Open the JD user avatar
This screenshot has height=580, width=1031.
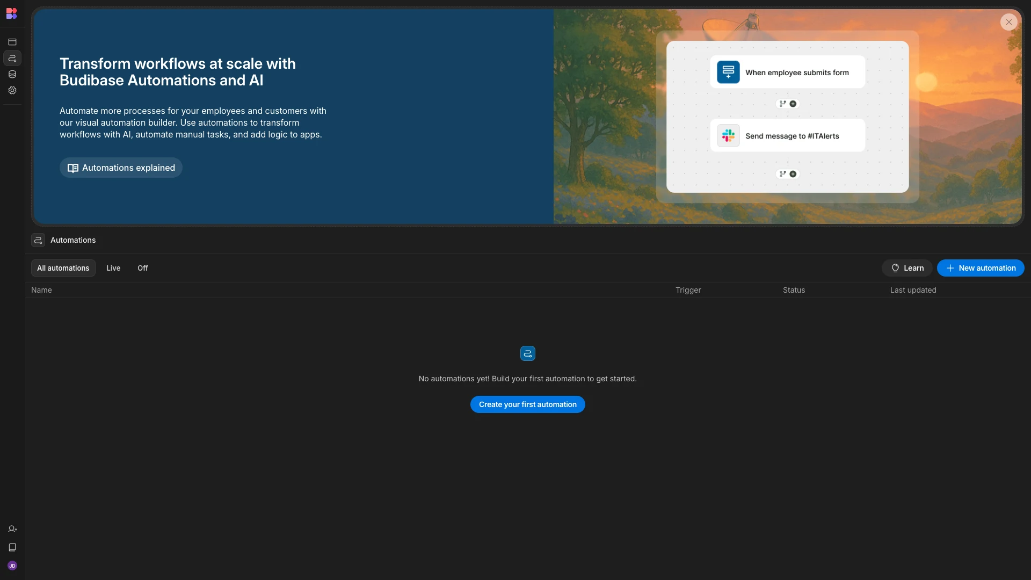tap(12, 565)
